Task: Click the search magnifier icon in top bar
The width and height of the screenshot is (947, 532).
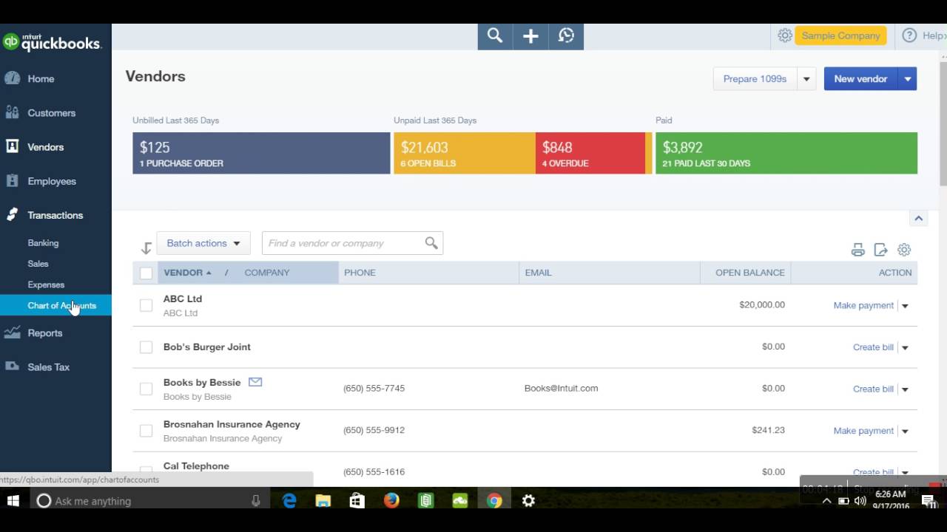Action: coord(495,35)
